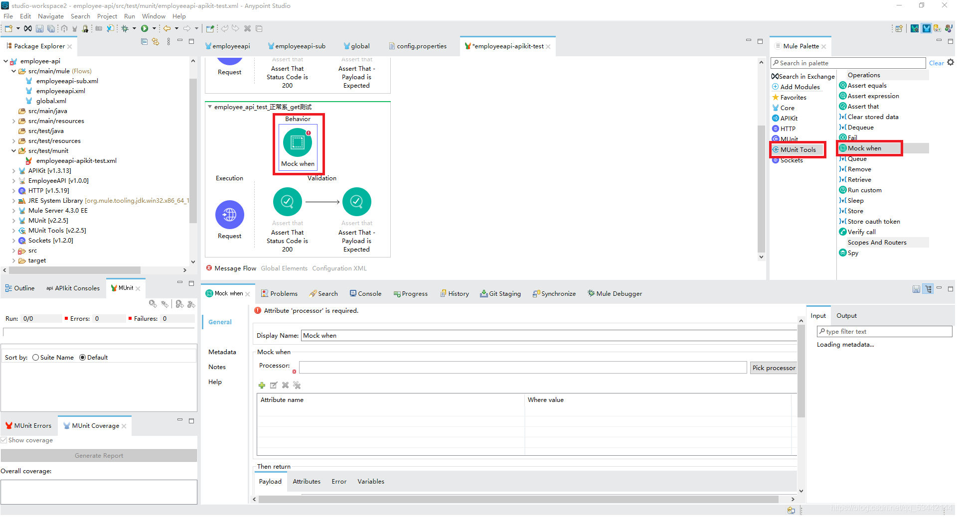Toggle Link with Editor in Package Explorer

tap(156, 42)
